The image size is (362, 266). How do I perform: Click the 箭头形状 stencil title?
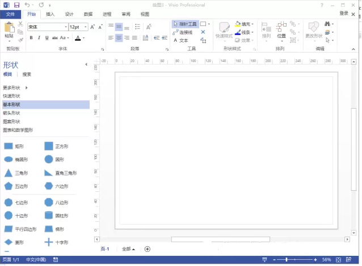tap(11, 113)
